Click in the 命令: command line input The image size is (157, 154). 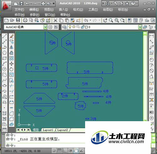(45, 145)
